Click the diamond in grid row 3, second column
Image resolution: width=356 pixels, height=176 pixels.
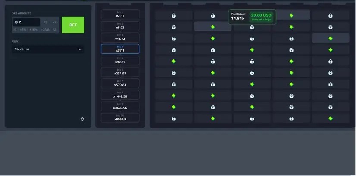(213, 39)
